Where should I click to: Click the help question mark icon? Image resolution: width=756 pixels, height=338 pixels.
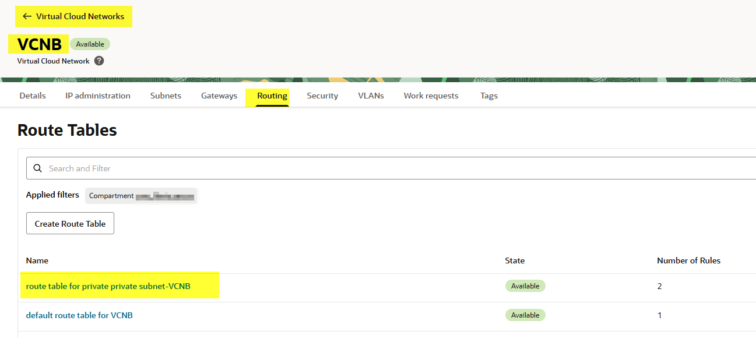(99, 61)
